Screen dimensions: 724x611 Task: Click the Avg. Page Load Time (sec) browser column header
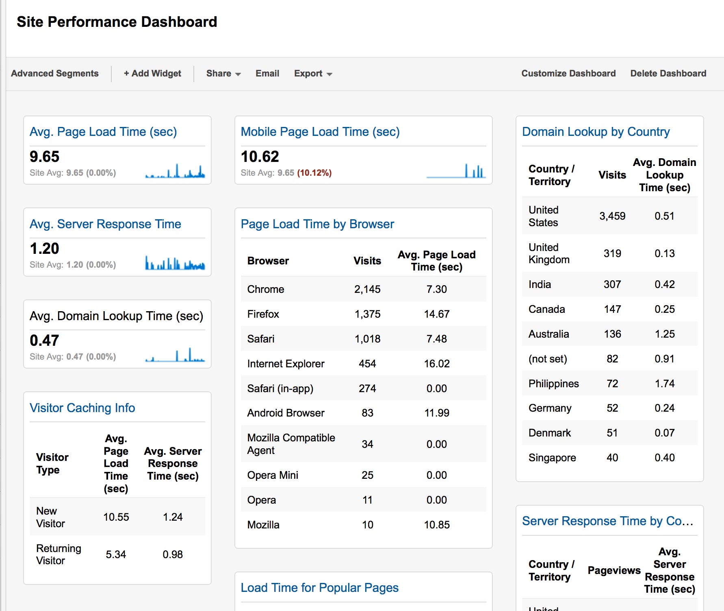[437, 261]
